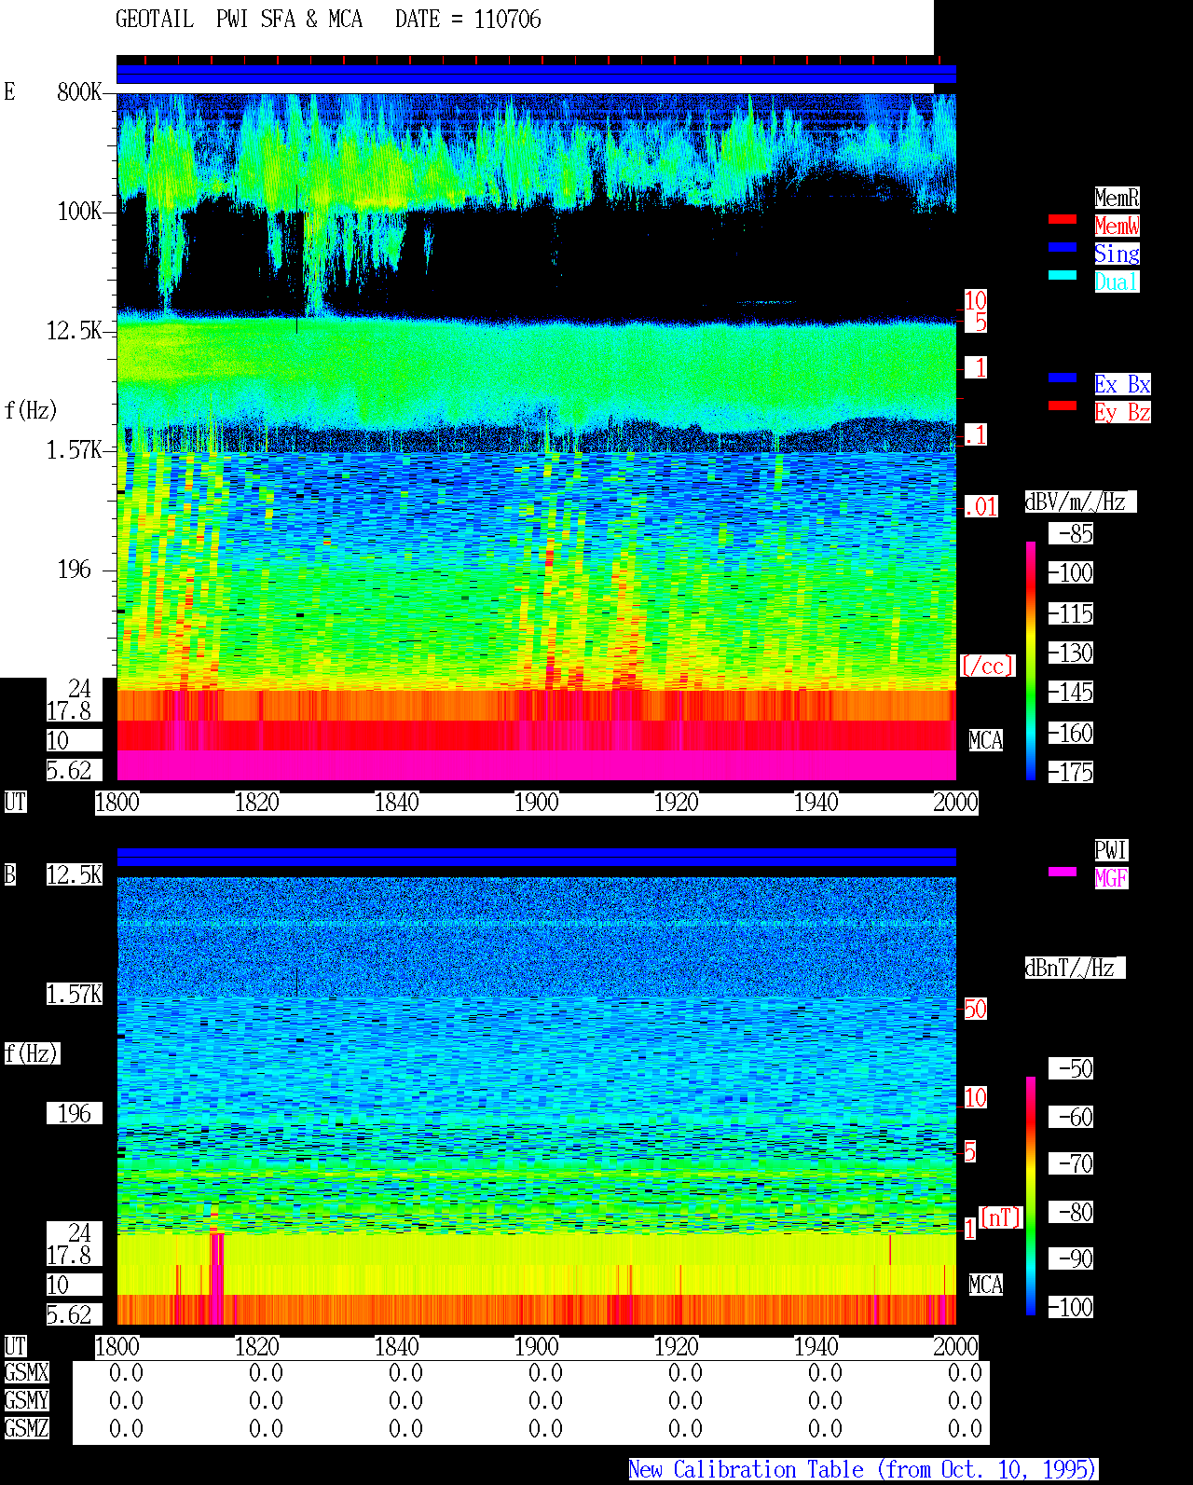1193x1485 pixels.
Task: Click the blue mode bar above B panel
Action: 536,857
